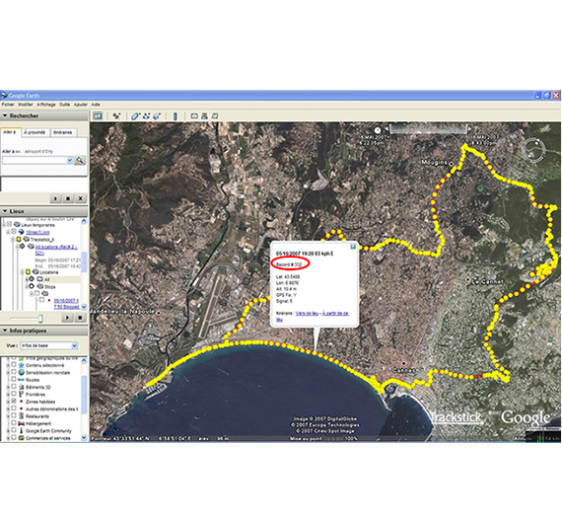Click the Contenu sélectionné star icon
Screen dimensions: 562x519
point(21,365)
